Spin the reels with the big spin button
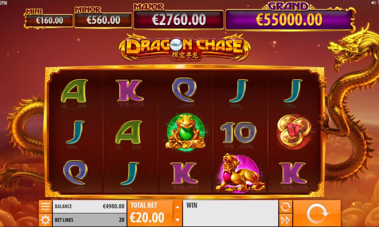Viewport: 379px width, 227px height. [316, 213]
